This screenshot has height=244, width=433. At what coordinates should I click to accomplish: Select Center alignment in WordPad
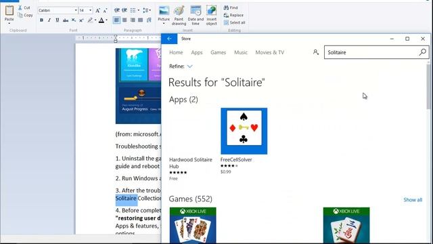[x=124, y=20]
